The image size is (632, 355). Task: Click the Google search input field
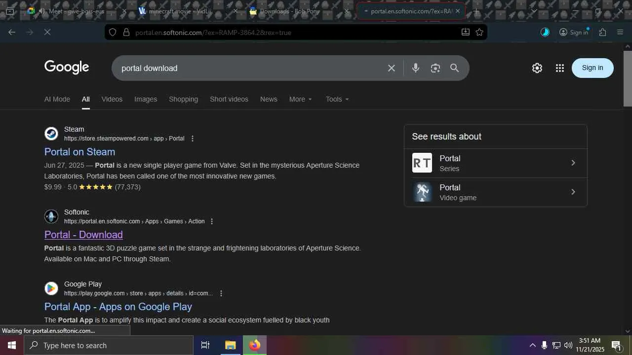(x=252, y=68)
